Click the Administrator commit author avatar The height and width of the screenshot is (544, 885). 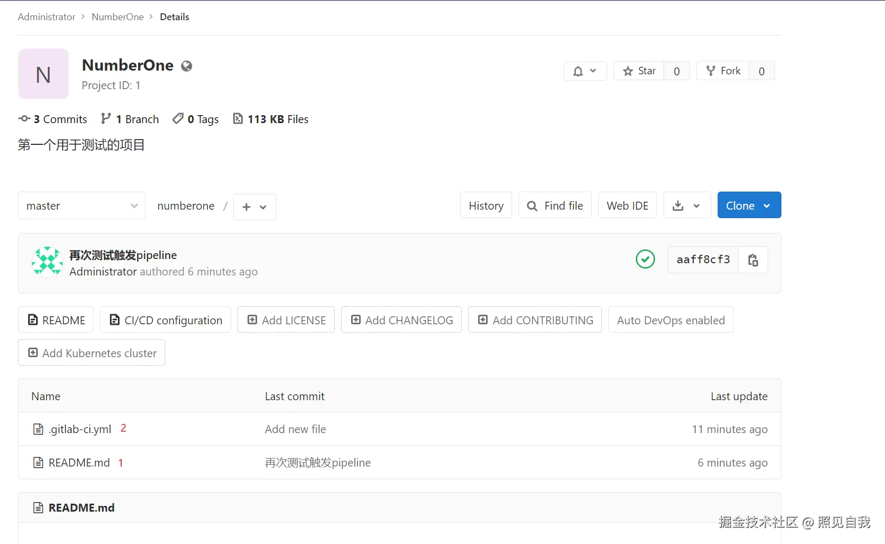tap(47, 262)
